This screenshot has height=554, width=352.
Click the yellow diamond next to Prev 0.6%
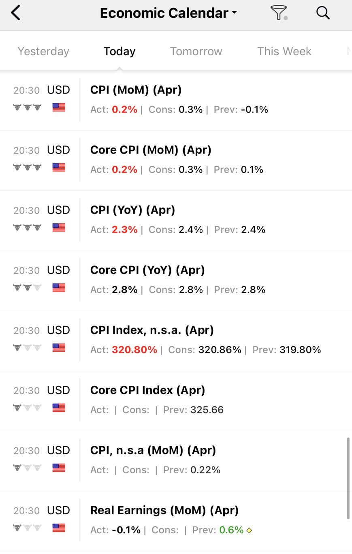[x=249, y=530]
